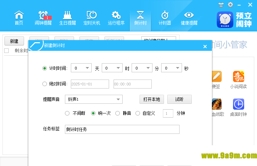Select the 绝对时间 radio option
The height and width of the screenshot is (166, 257).
click(x=44, y=84)
